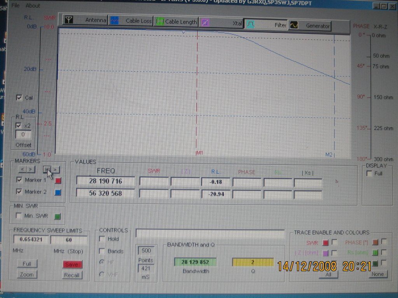This screenshot has height=298, width=398.
Task: Click the start frequency field showing 0.654321
Action: click(x=31, y=240)
